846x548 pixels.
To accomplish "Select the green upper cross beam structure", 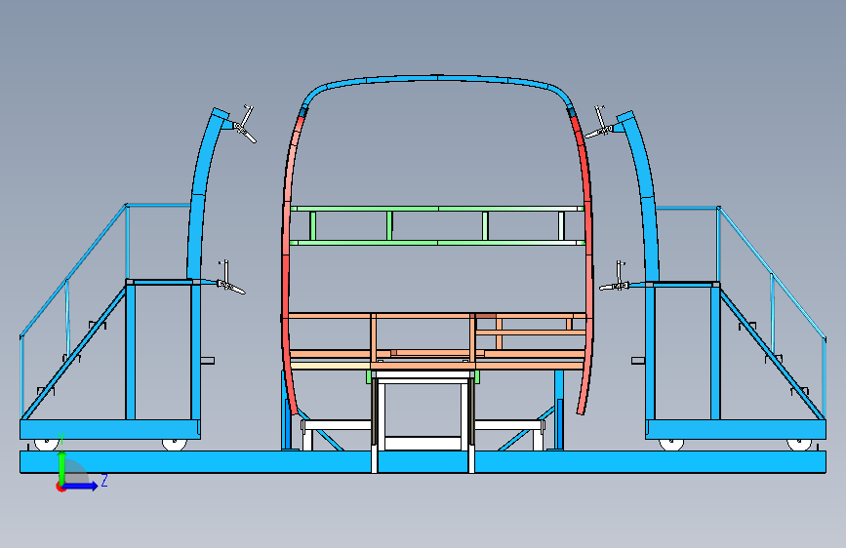I will click(x=437, y=225).
